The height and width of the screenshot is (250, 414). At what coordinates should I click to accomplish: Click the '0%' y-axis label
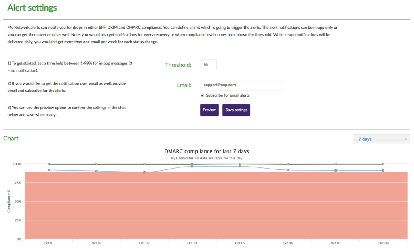19,239
